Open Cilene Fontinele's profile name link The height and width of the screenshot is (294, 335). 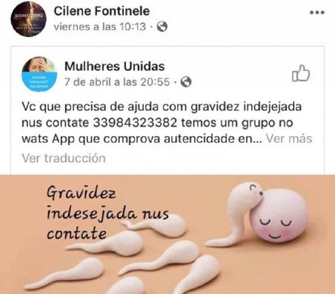point(102,11)
